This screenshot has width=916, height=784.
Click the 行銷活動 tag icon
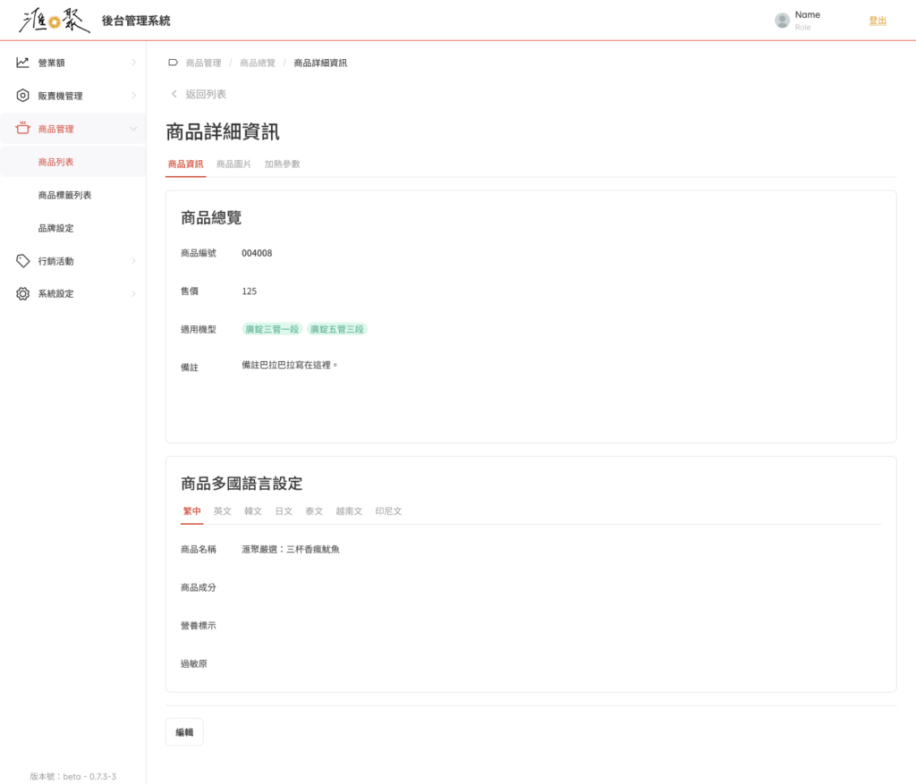(x=23, y=261)
